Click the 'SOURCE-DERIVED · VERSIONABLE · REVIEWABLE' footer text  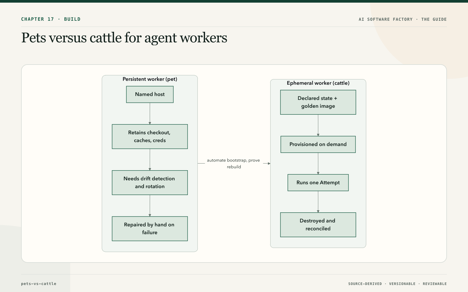tap(398, 284)
